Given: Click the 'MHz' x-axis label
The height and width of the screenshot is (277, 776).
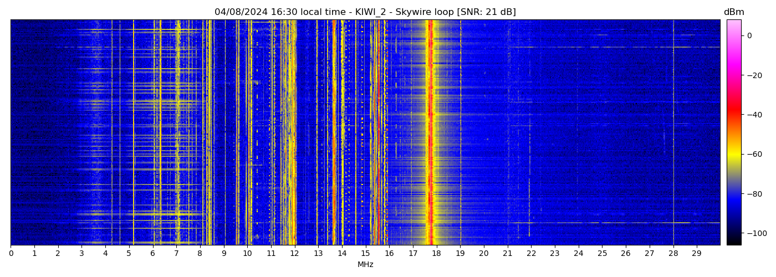Looking at the screenshot, I should click(x=365, y=265).
